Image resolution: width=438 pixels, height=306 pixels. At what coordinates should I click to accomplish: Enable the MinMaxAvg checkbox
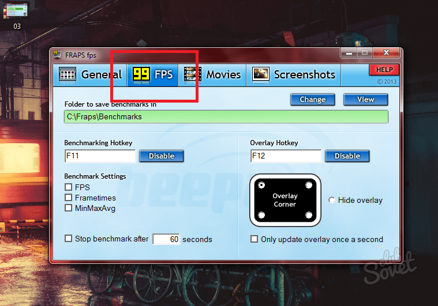coord(69,208)
